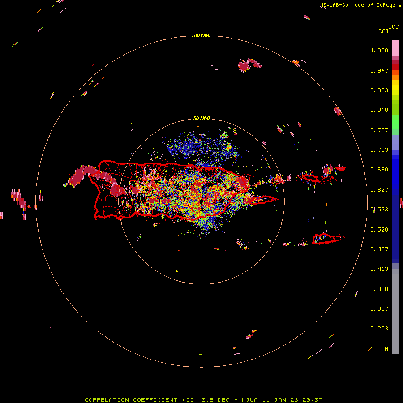Click the 0.360 scale value

[x=379, y=289]
